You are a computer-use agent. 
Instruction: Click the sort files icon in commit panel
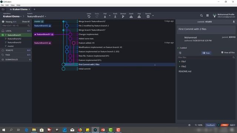180,53
